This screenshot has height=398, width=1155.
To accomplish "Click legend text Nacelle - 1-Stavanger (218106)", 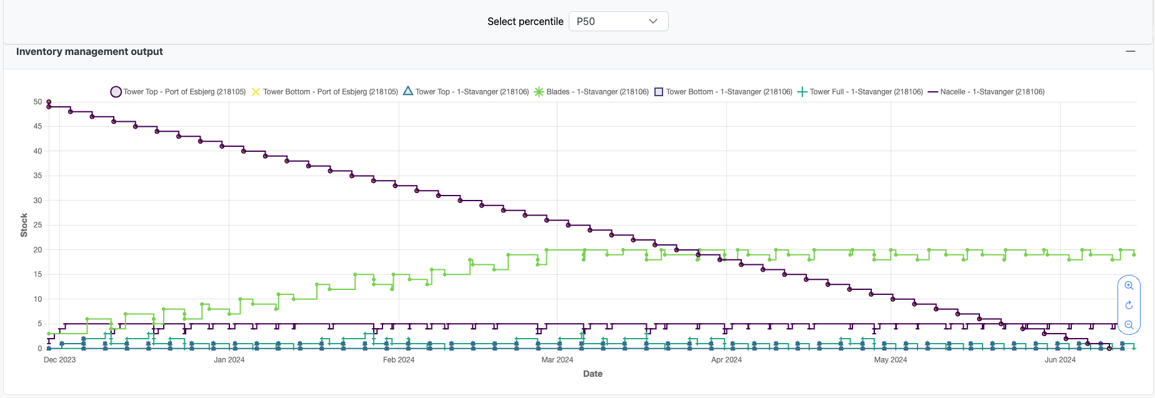I will pos(992,92).
